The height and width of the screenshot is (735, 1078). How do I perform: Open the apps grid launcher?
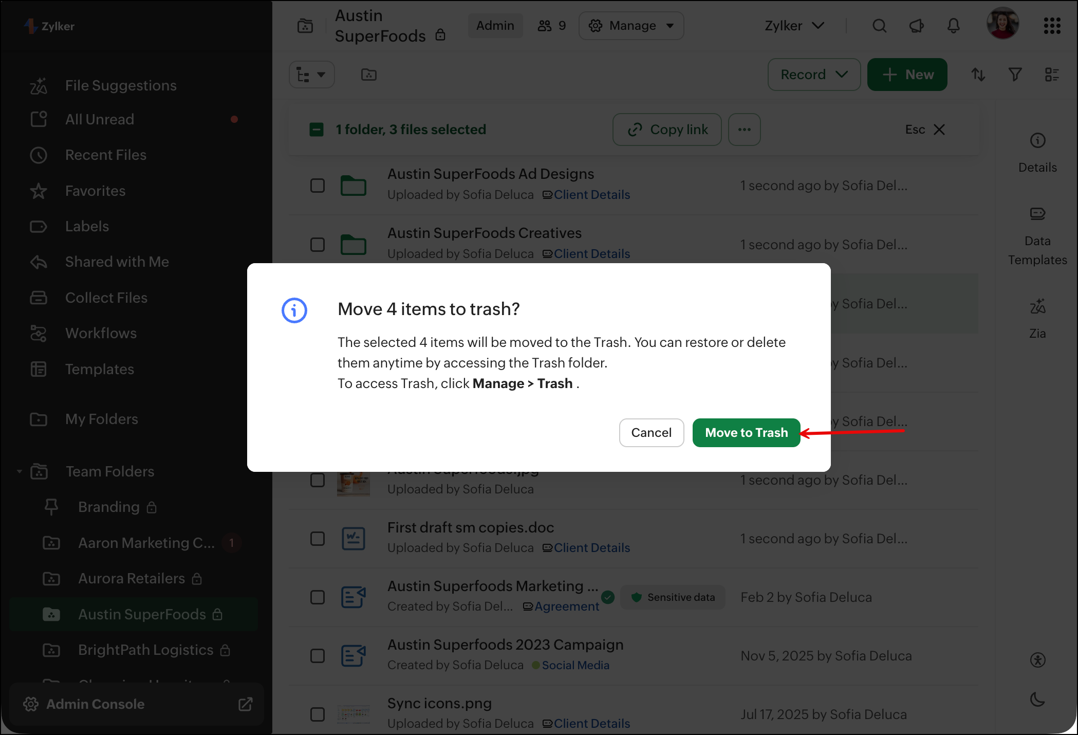point(1052,26)
